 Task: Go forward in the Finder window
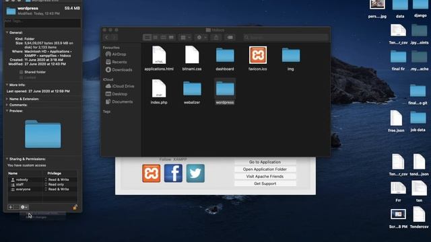click(114, 38)
